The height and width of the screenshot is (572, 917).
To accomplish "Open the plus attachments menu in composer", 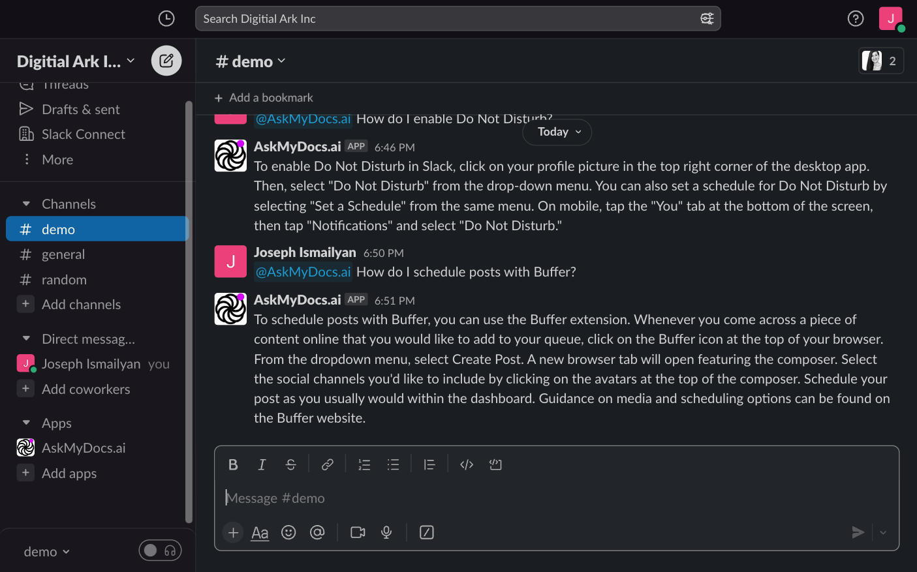I will pos(233,532).
